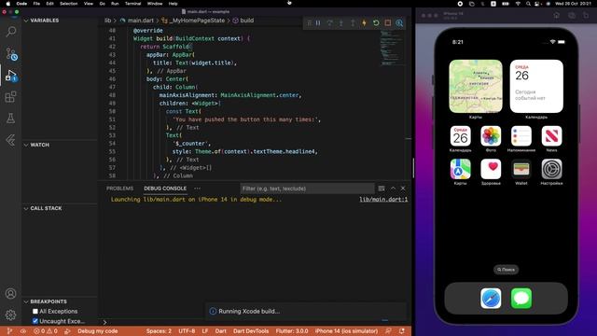Open the Run menu
The height and width of the screenshot is (336, 597).
point(115,4)
